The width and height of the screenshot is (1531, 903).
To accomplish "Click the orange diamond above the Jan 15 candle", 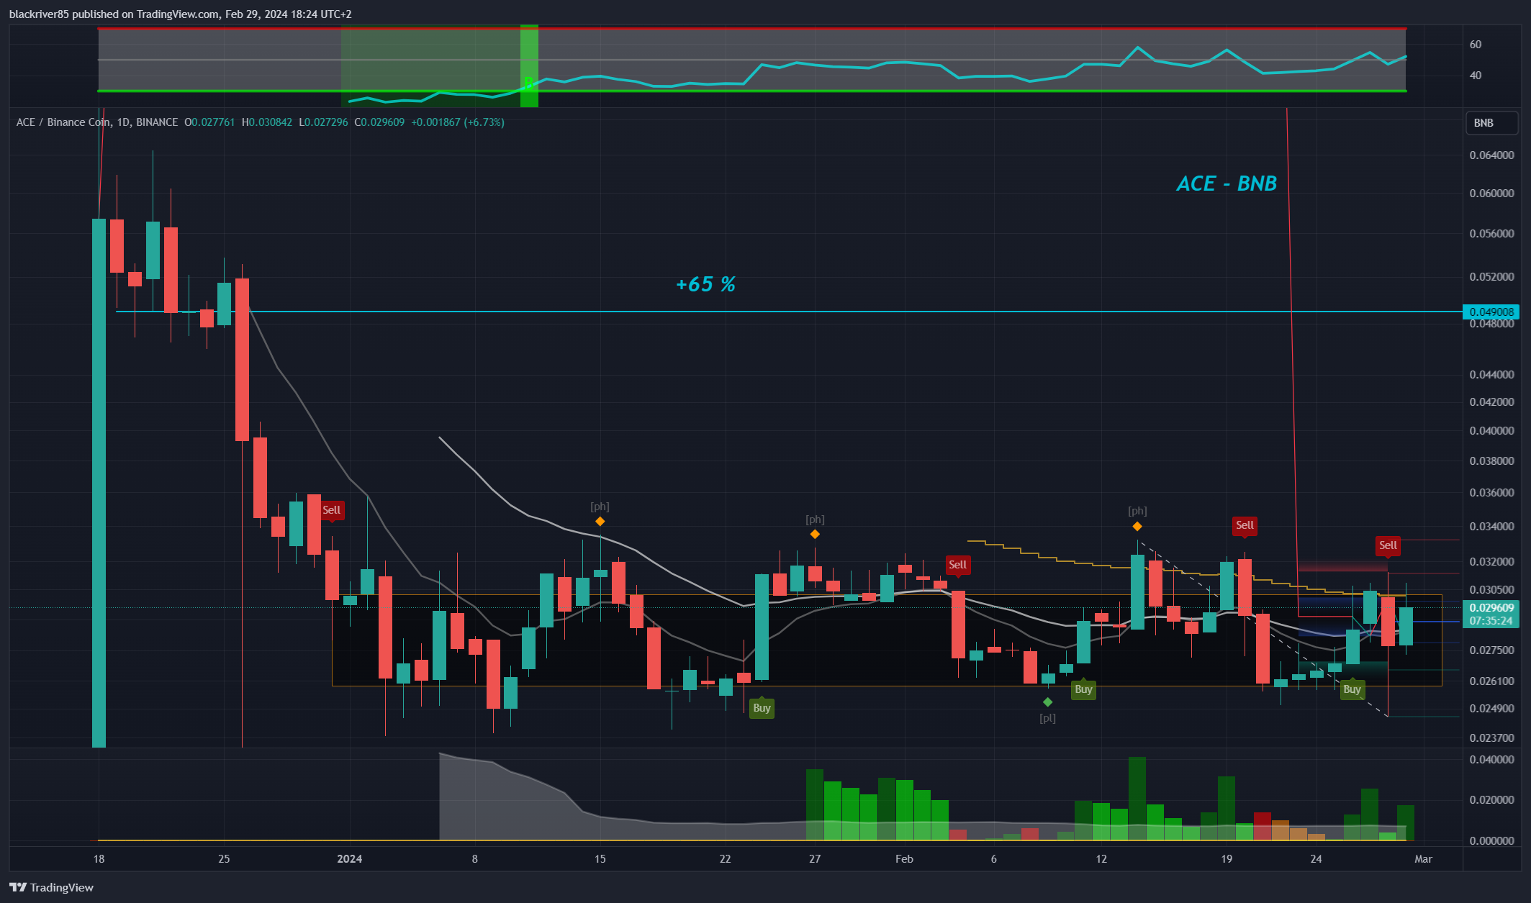I will 600,522.
